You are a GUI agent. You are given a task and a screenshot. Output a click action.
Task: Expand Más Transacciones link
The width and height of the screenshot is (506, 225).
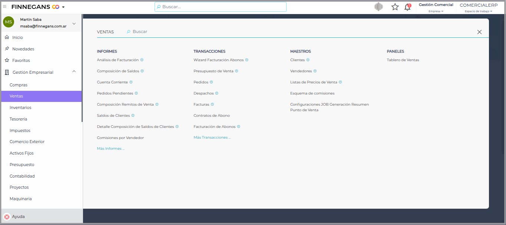pos(212,137)
